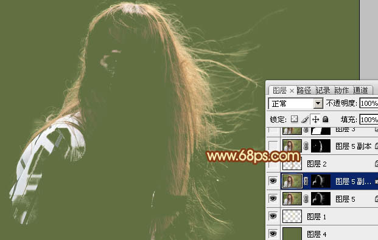Click the lock transparent pixels icon
The image size is (378, 240).
(x=294, y=119)
